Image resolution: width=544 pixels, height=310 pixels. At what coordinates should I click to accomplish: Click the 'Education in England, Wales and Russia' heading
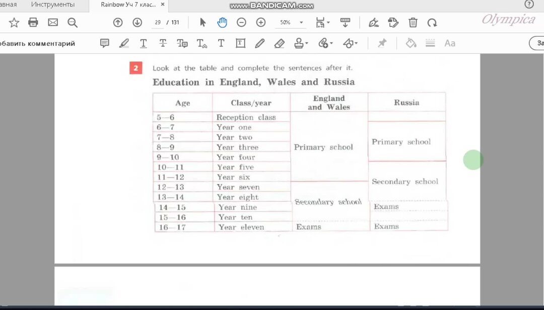(253, 82)
